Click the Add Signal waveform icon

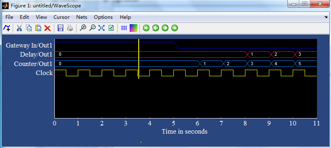(7, 28)
